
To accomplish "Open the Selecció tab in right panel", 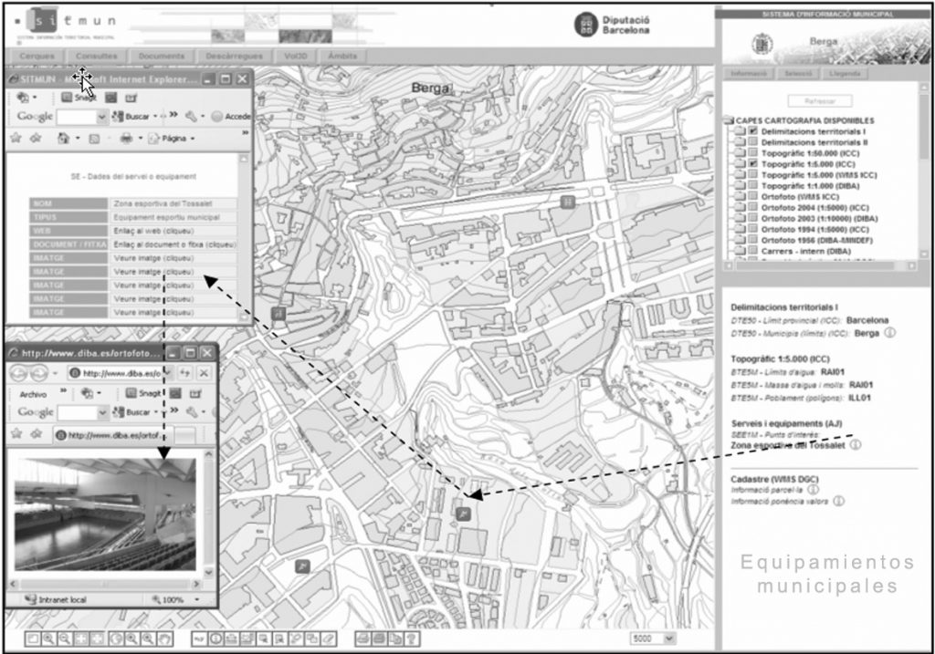I will click(798, 73).
